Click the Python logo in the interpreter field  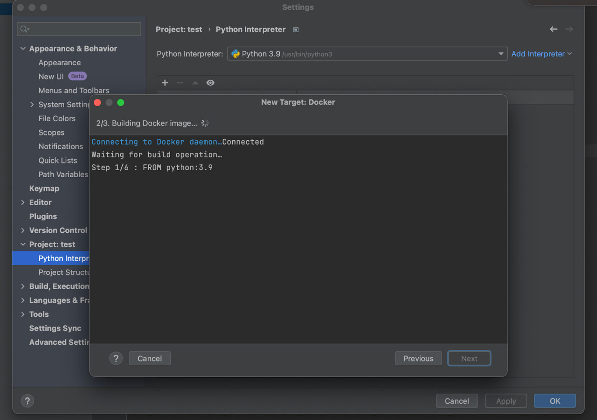coord(236,54)
